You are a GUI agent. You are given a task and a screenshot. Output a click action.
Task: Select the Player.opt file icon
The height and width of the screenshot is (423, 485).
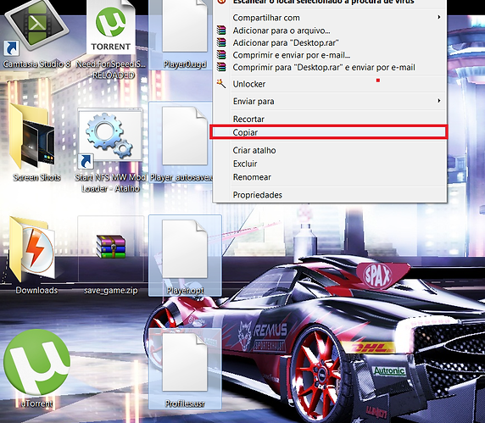[185, 249]
